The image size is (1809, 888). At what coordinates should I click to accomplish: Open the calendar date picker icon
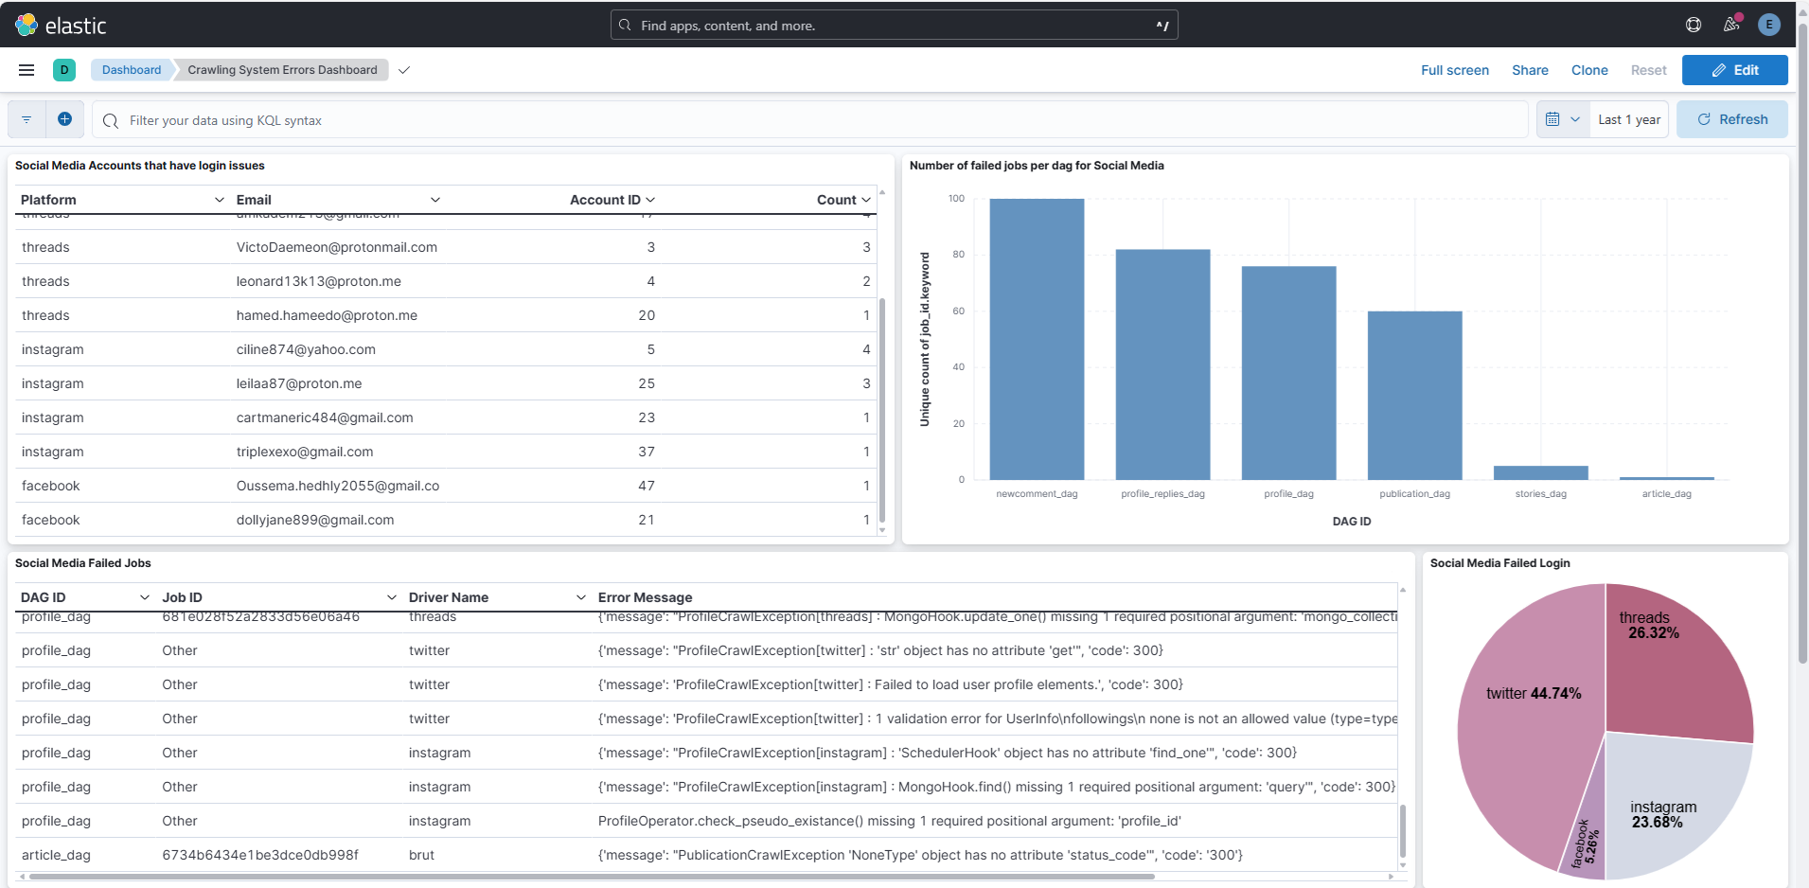(x=1552, y=118)
